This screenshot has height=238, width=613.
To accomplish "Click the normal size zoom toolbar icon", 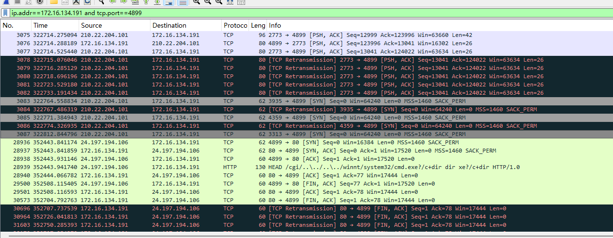I will tap(218, 2).
